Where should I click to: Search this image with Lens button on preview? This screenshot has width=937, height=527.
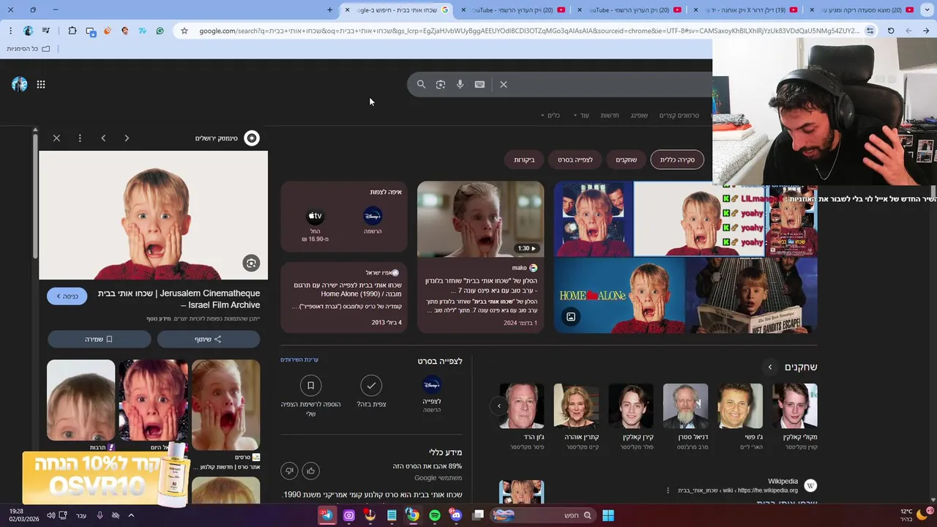tap(251, 263)
